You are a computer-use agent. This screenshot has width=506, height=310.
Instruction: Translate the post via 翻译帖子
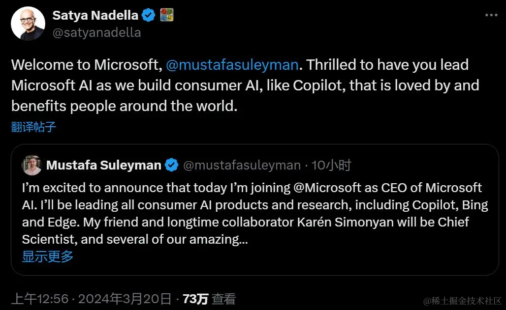click(x=33, y=127)
